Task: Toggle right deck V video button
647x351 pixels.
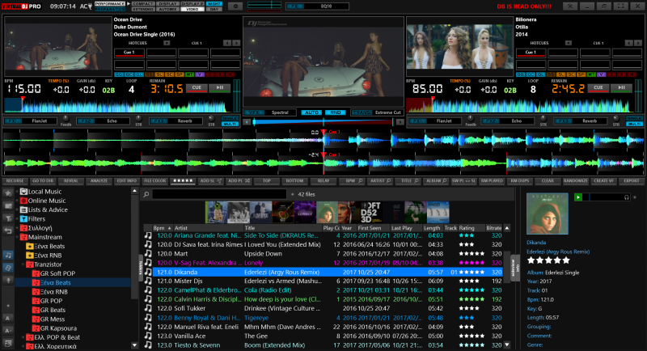Action: 601,74
